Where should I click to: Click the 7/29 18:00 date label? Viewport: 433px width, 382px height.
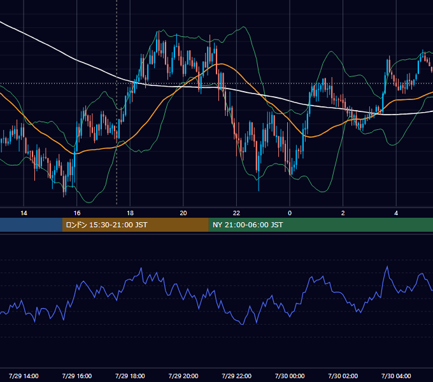pos(130,376)
